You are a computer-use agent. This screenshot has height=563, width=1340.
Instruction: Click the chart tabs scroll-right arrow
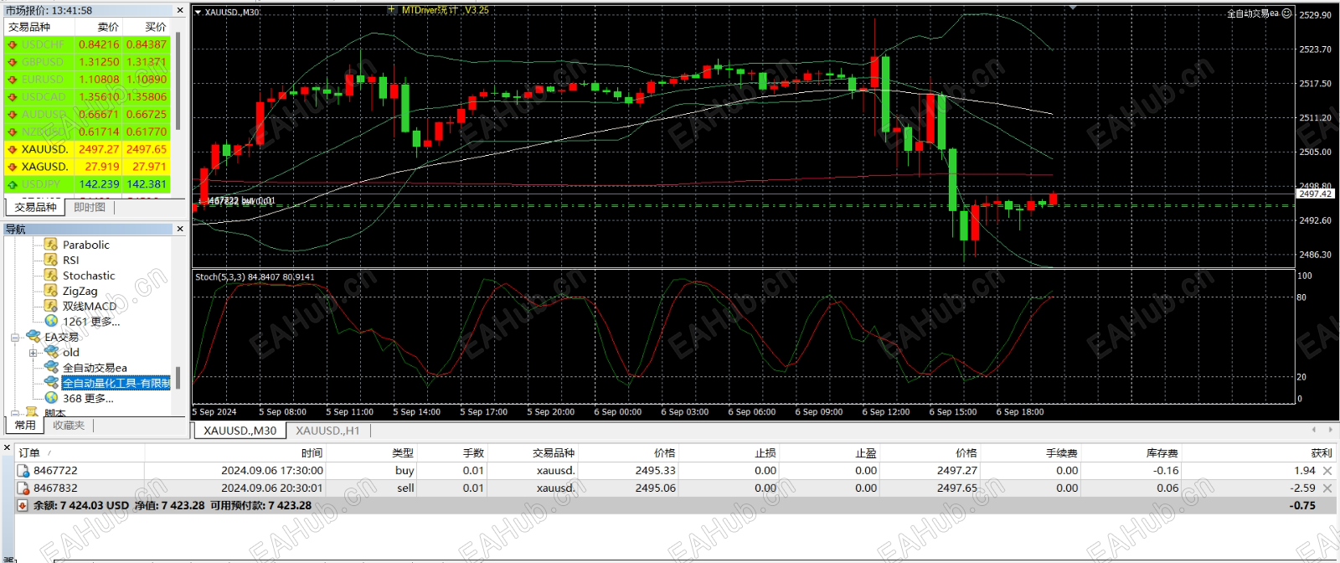1330,430
